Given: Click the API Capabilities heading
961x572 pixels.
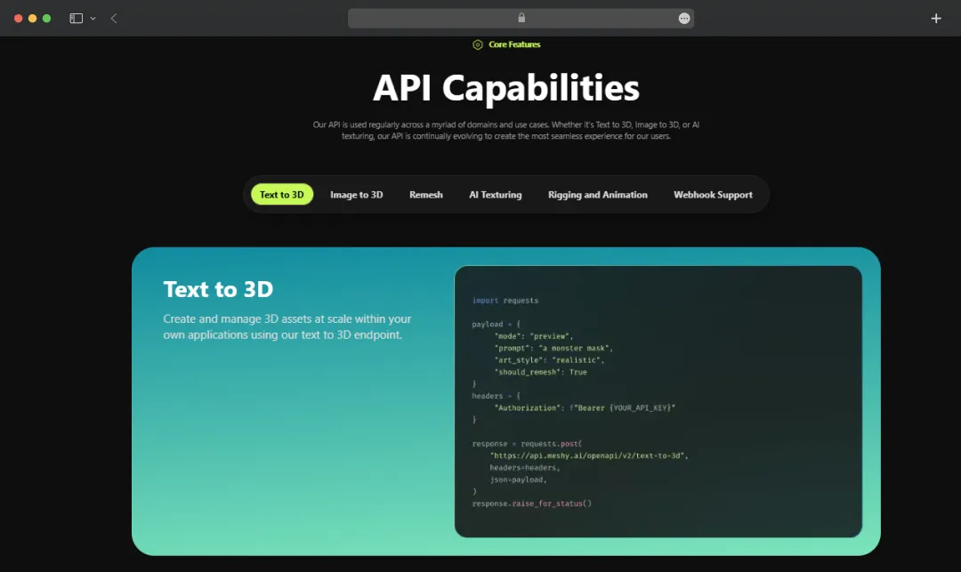Looking at the screenshot, I should [x=506, y=87].
